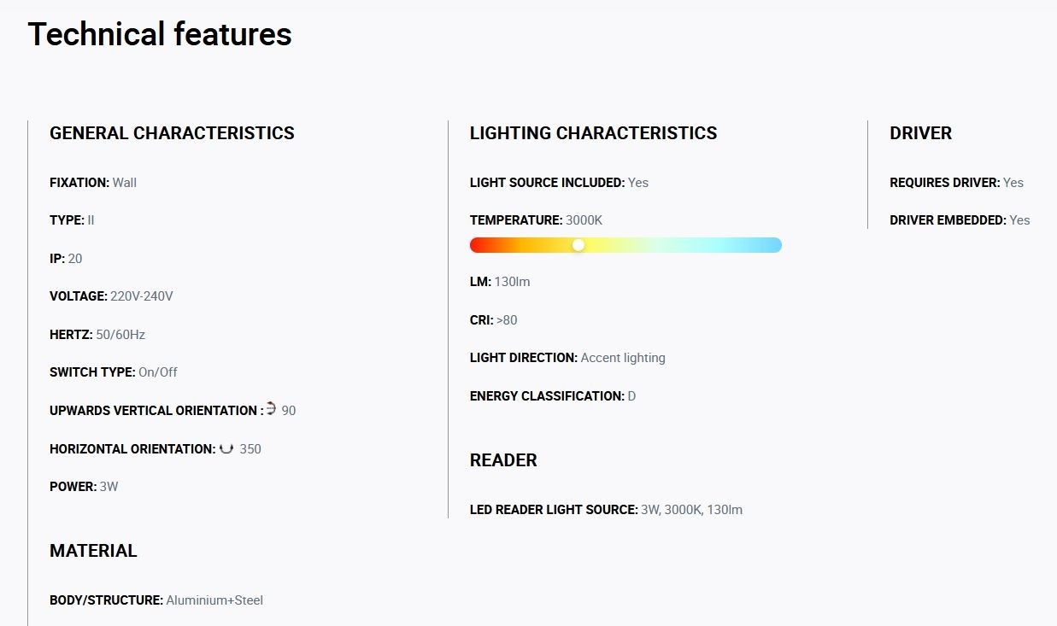Click the blue end of the color temperature bar

pyautogui.click(x=772, y=245)
